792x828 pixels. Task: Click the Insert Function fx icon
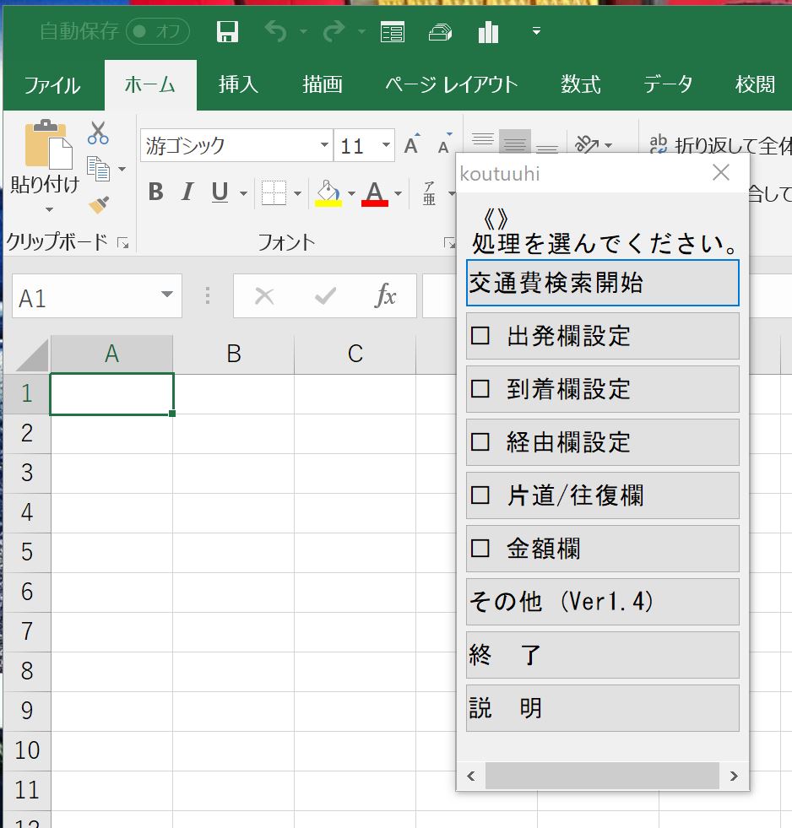tap(385, 296)
